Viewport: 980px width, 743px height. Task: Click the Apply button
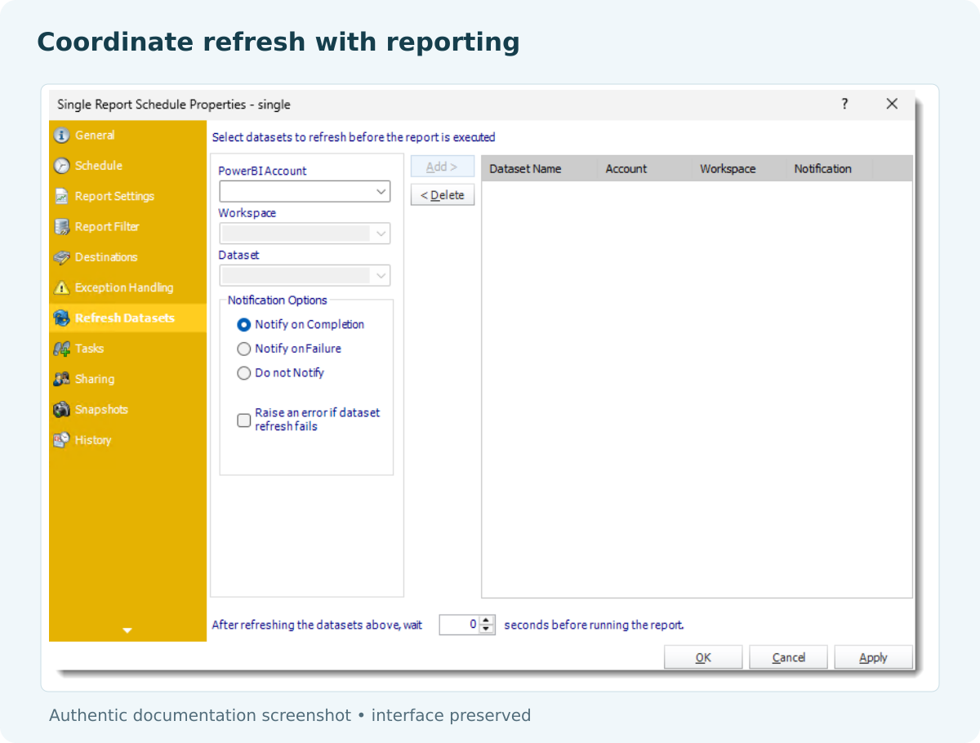(873, 657)
